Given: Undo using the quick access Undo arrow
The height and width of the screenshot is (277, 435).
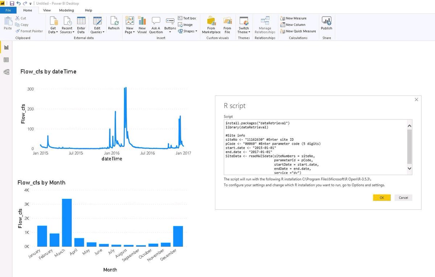Looking at the screenshot, I should [x=19, y=3].
